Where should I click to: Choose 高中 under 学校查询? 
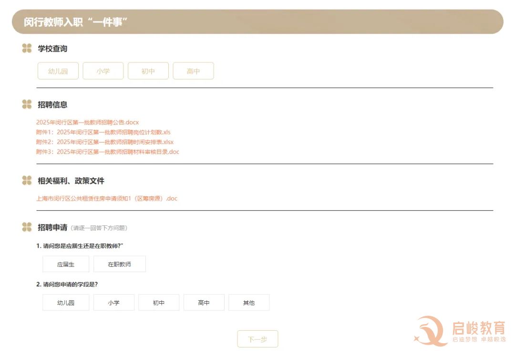pyautogui.click(x=193, y=71)
